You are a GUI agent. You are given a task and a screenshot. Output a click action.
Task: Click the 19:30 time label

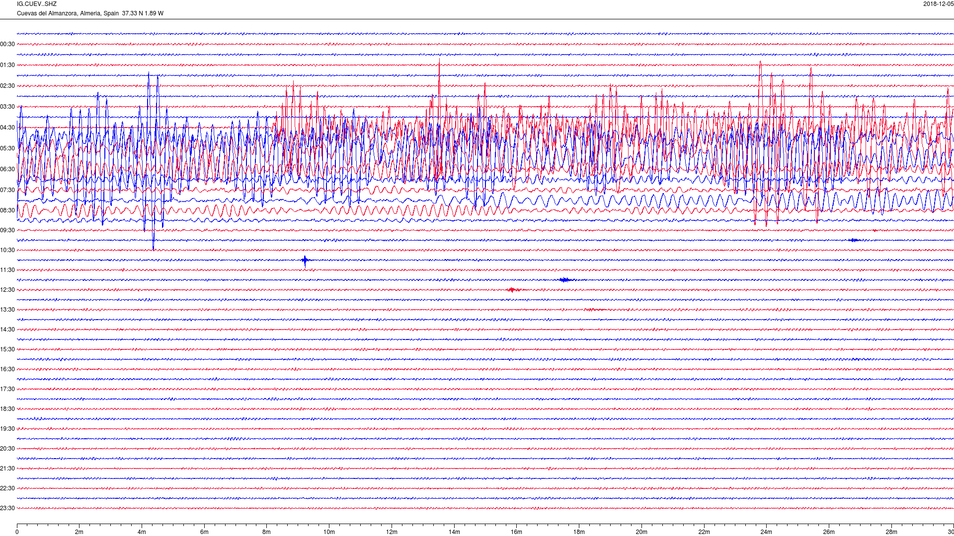coord(7,429)
